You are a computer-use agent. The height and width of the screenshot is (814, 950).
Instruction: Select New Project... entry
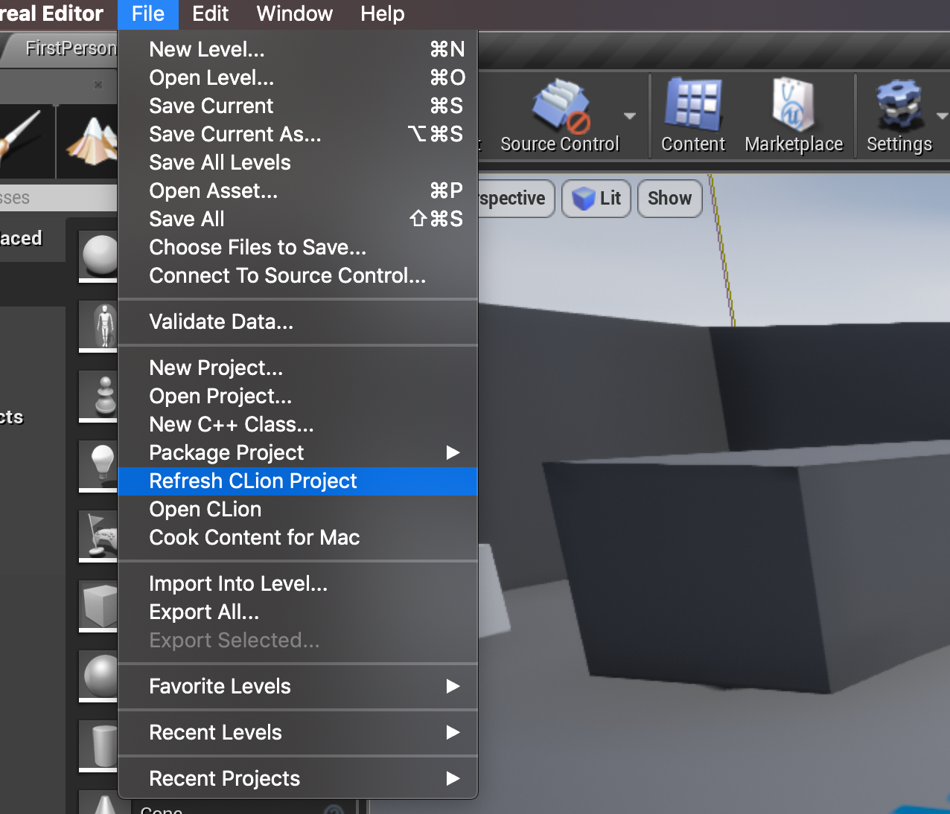298,368
